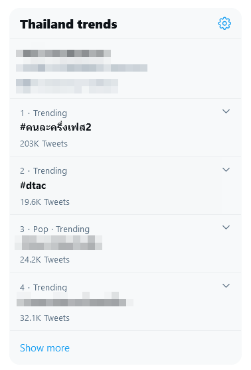The height and width of the screenshot is (370, 251).
Task: Open the blurred item above first trend
Action: tap(82, 71)
